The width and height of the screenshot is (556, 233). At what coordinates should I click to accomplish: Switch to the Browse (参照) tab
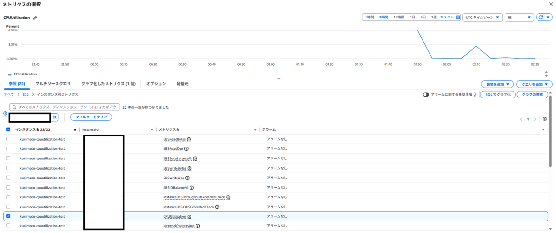pyautogui.click(x=17, y=84)
